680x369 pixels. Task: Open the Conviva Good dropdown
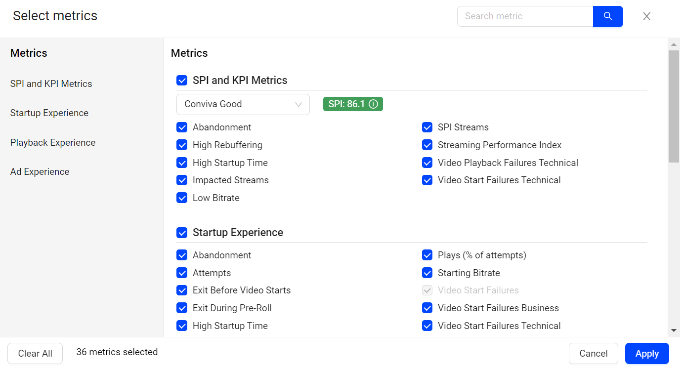pyautogui.click(x=243, y=104)
